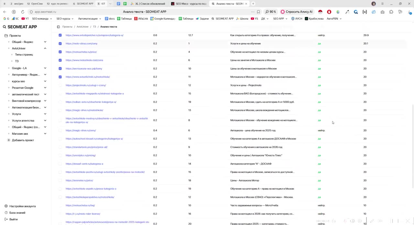Open the standartavto.pro/price/price-all link
414x225 pixels.
pyautogui.click(x=86, y=147)
